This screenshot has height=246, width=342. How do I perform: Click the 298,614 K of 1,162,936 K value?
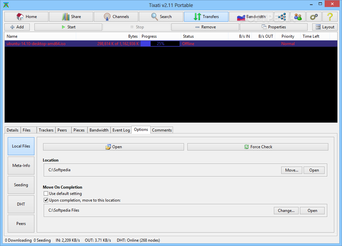click(x=118, y=44)
